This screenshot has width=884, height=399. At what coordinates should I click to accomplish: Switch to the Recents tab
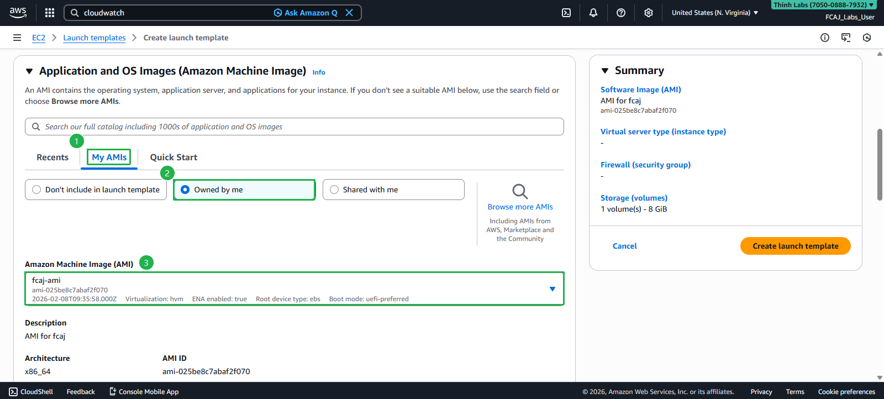click(x=52, y=158)
